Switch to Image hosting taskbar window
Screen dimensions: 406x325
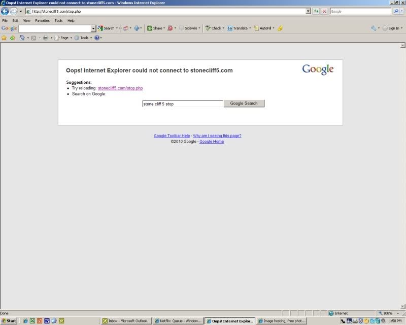[x=282, y=321]
